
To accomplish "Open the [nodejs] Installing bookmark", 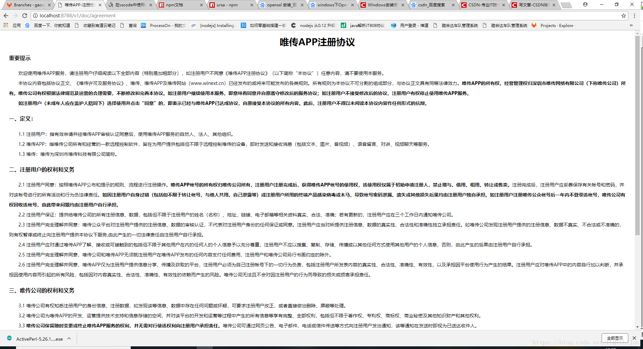I will [213, 25].
